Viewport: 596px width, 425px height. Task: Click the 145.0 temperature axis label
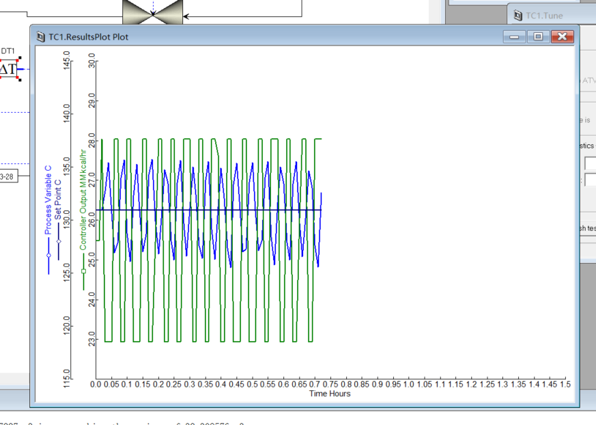click(67, 61)
